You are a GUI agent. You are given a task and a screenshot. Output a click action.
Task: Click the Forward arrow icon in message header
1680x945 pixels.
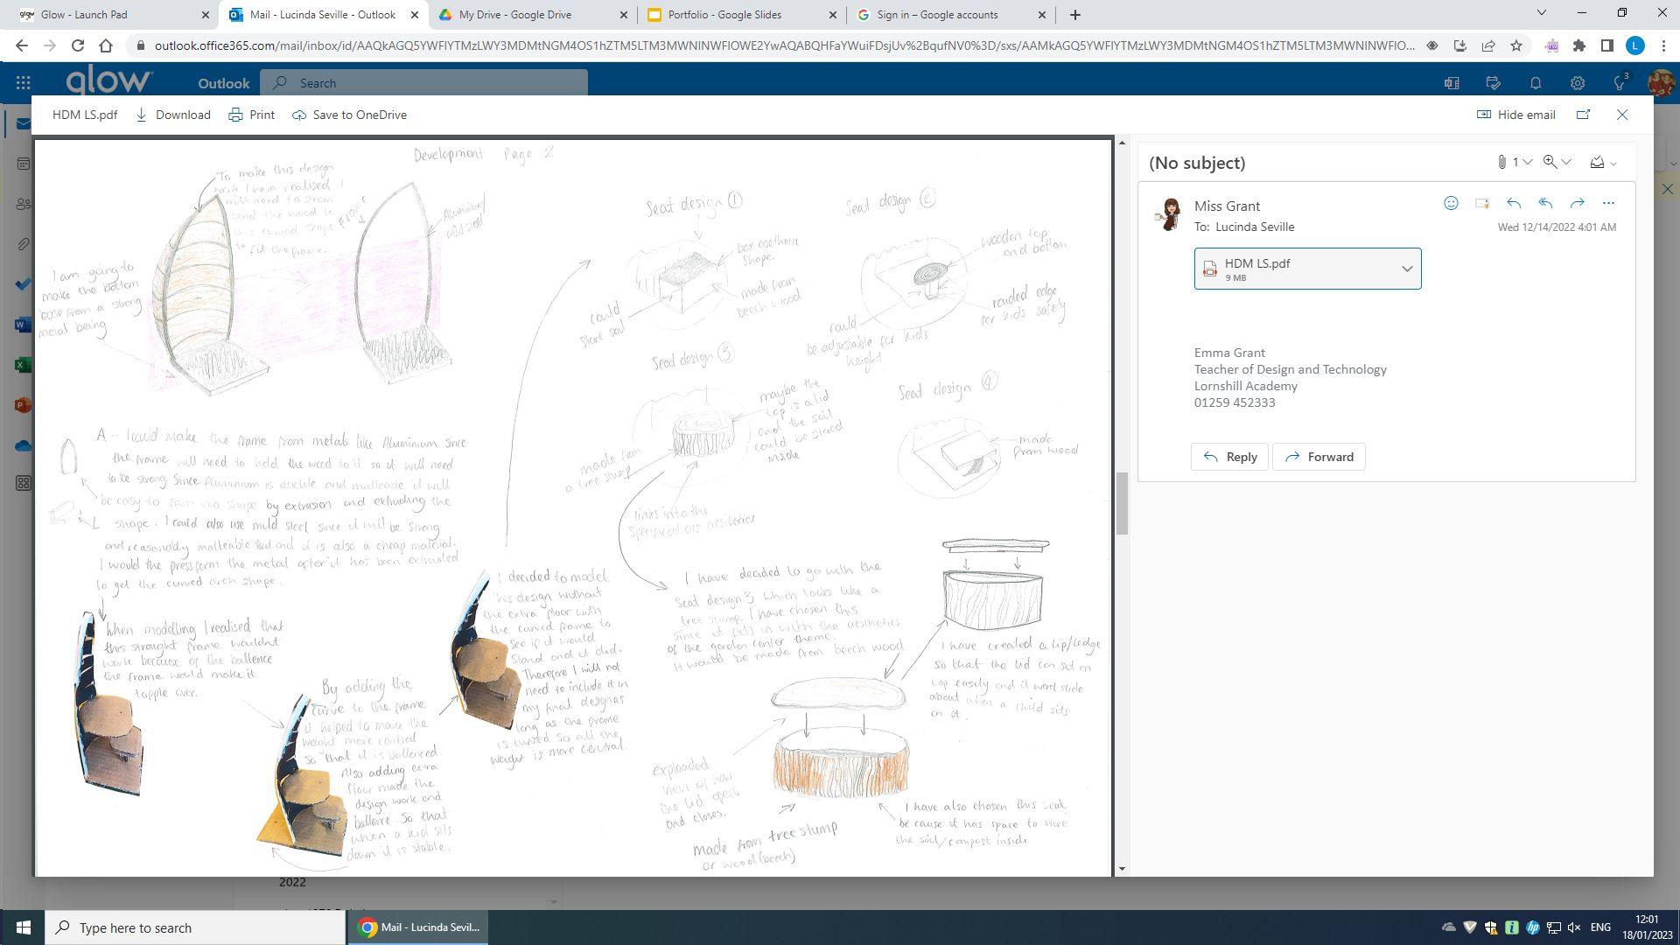1577,203
